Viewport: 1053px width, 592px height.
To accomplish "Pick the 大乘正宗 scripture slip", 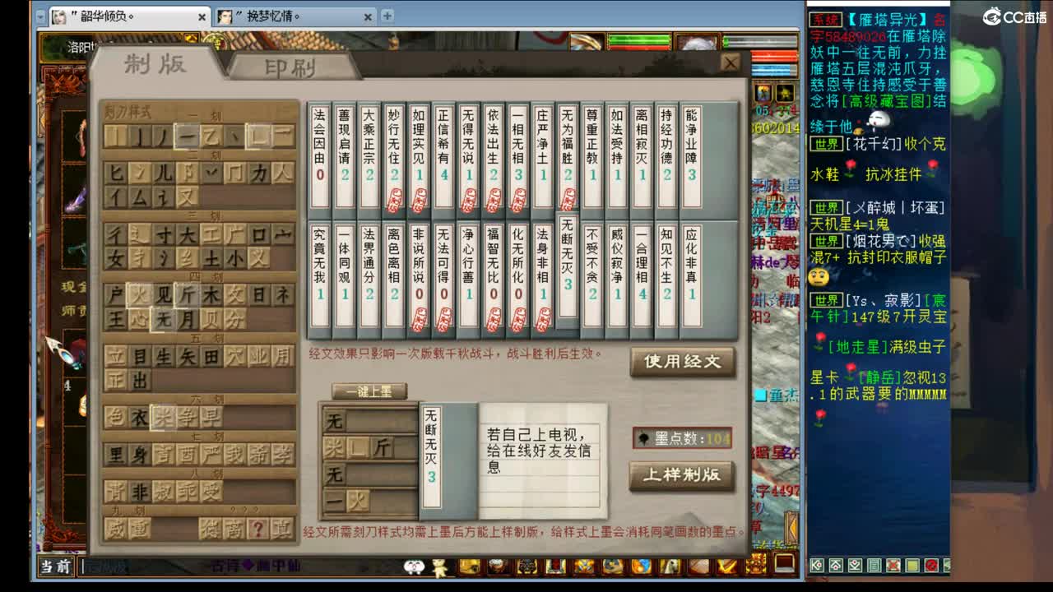I will coord(369,156).
